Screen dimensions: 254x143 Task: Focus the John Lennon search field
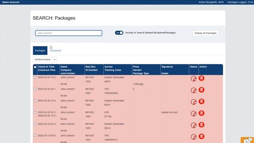[69, 33]
